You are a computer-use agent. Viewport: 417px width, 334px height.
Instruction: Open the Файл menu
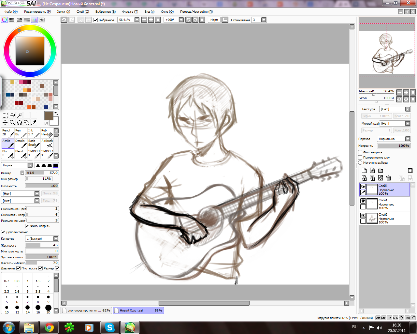click(11, 12)
